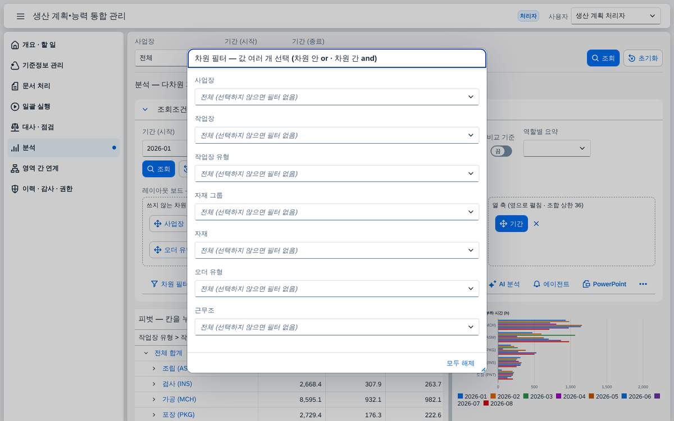Click the bell icon of 에이전트

click(x=537, y=285)
